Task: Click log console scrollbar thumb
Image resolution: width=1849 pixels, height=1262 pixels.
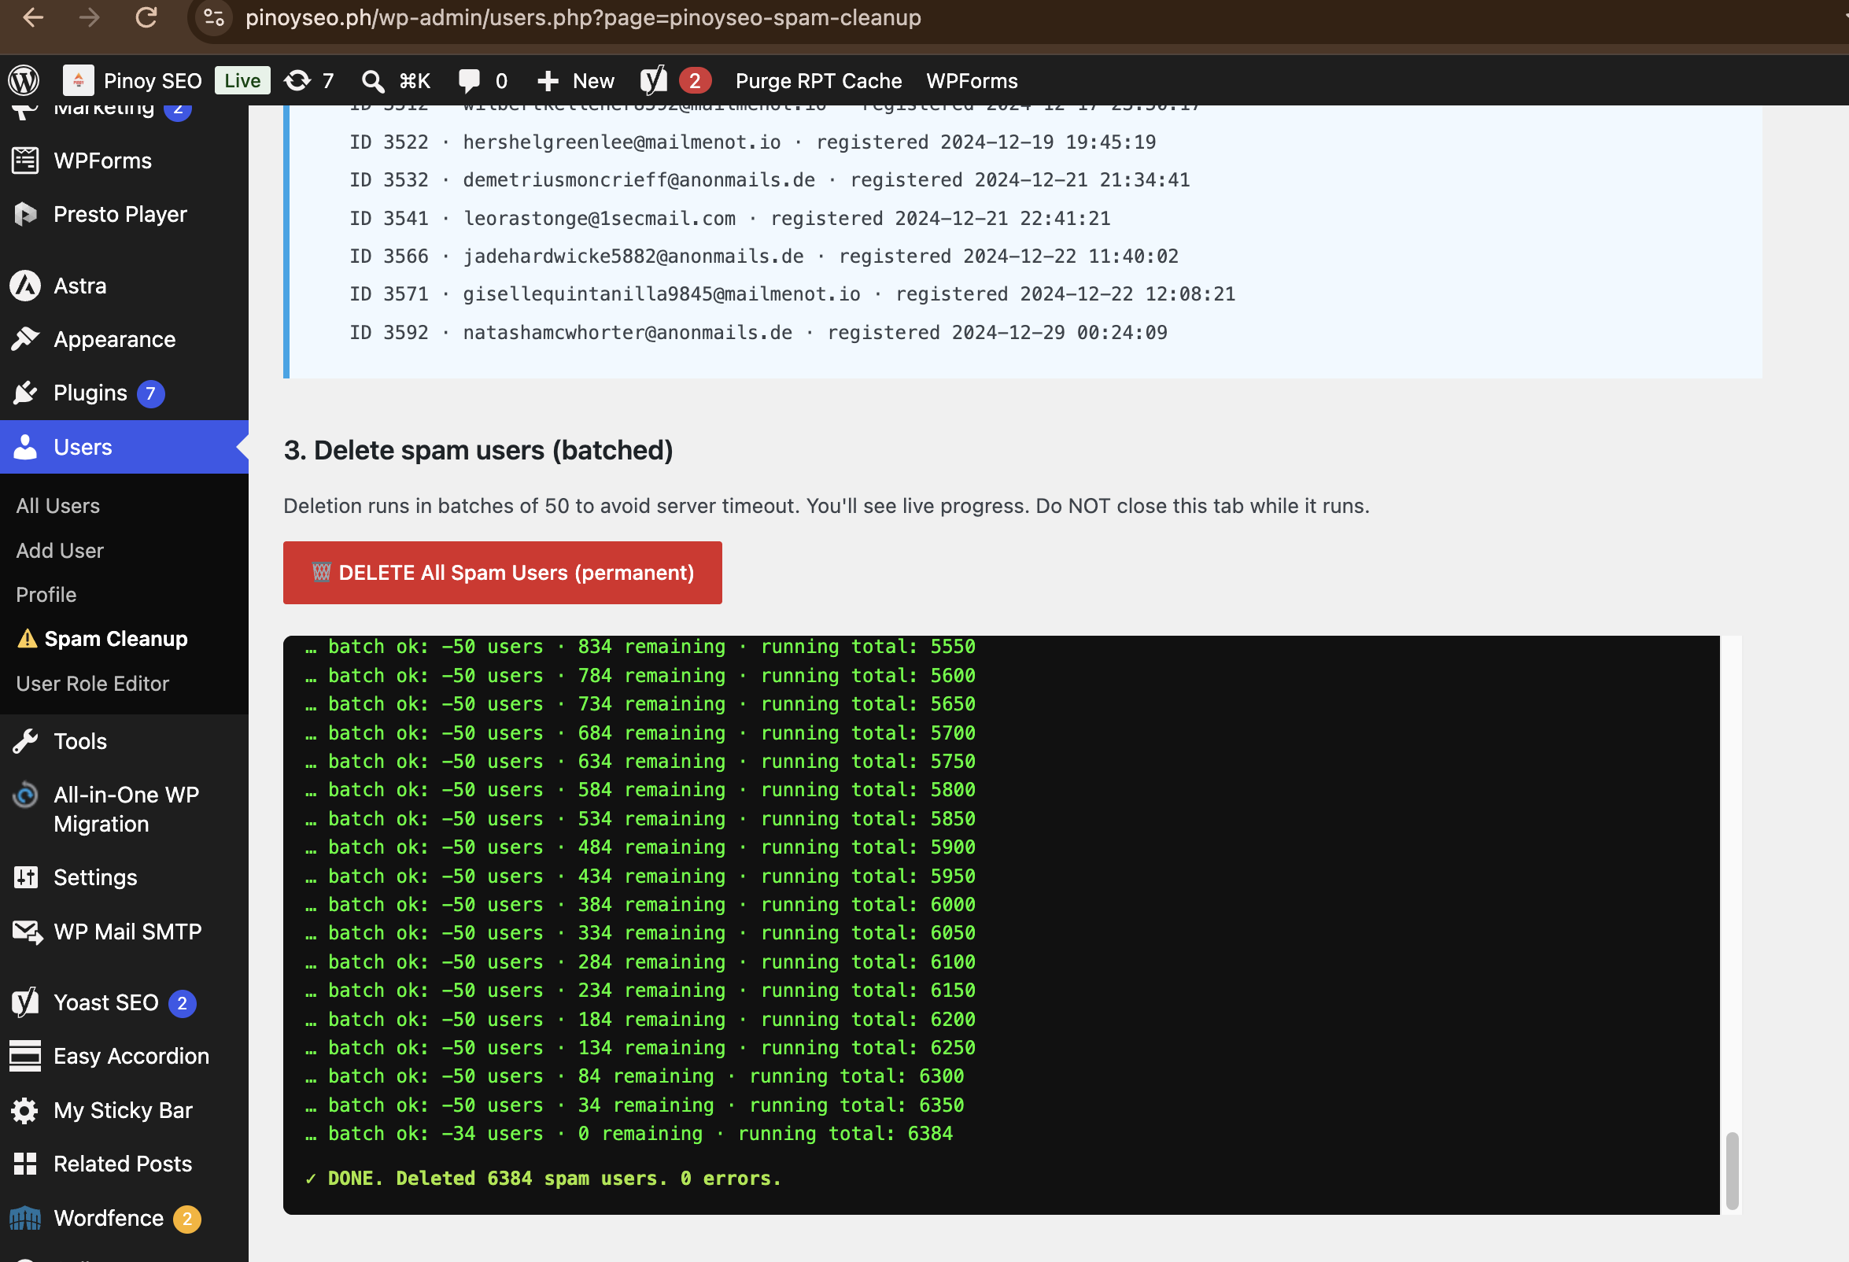Action: [x=1731, y=1171]
